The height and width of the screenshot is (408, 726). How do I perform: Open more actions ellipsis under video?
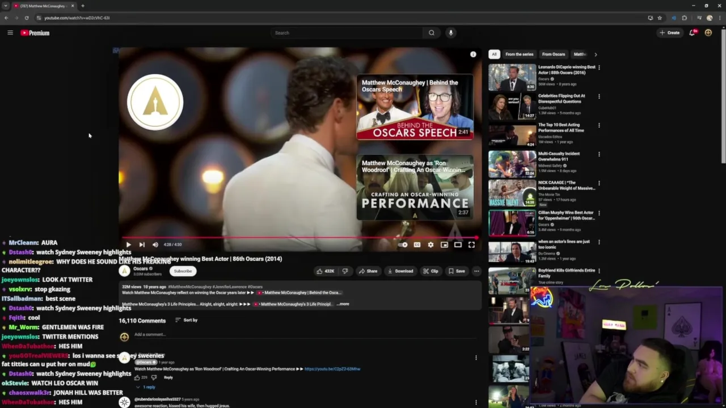[x=476, y=271]
